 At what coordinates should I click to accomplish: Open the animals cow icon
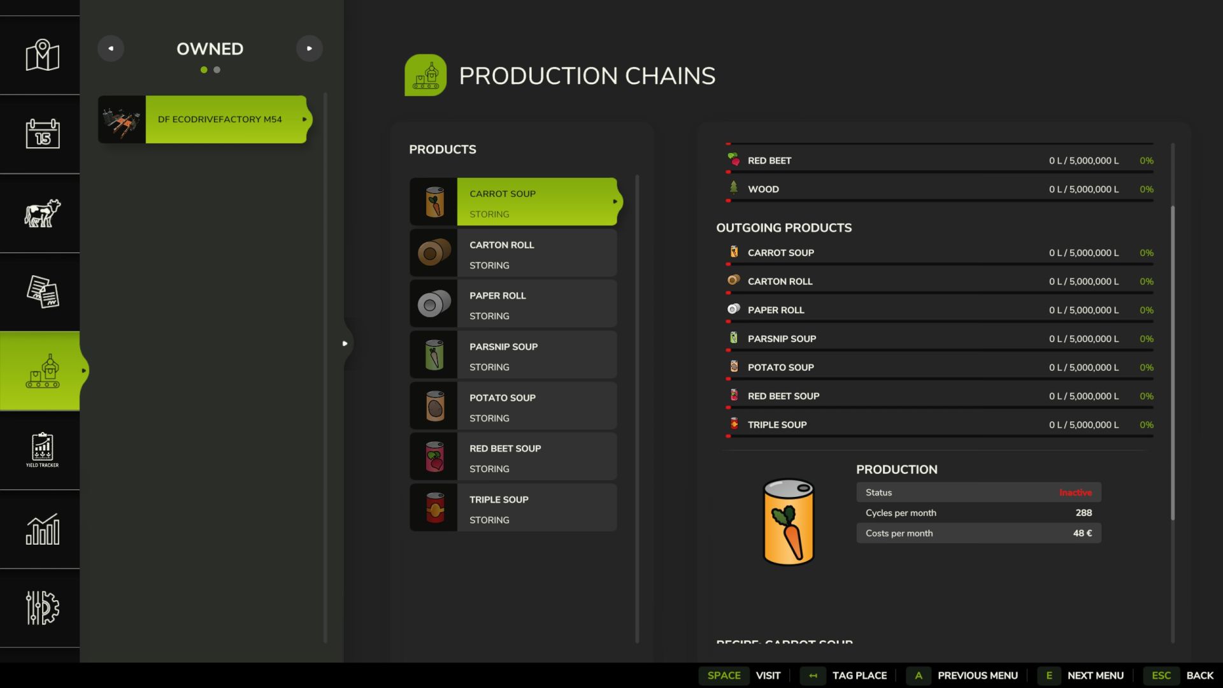(x=42, y=213)
